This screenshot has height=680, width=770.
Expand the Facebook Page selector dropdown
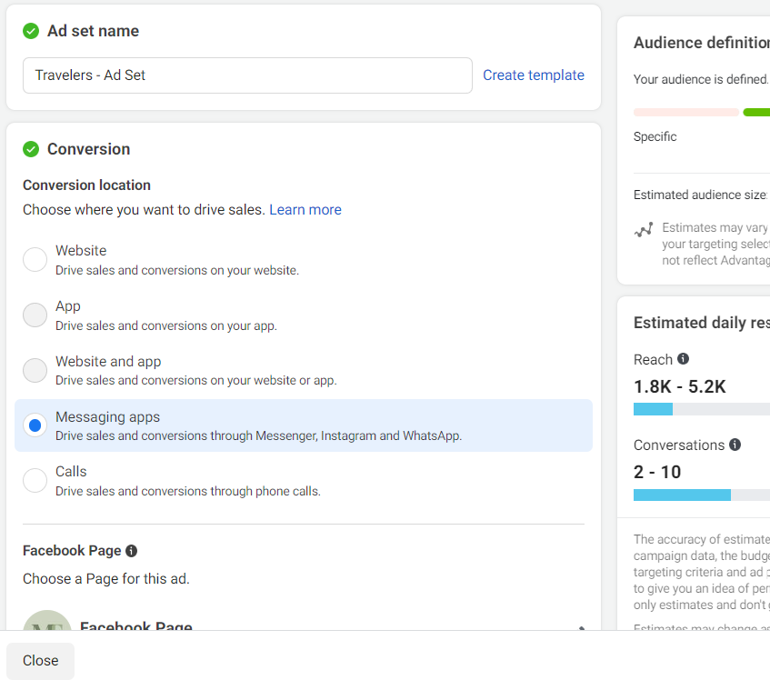click(x=579, y=625)
